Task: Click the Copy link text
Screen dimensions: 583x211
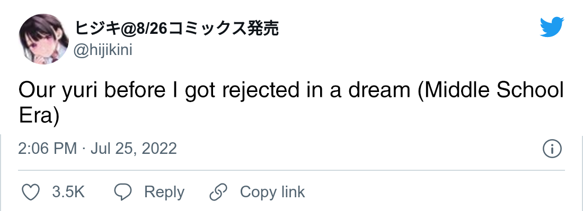Action: tap(272, 192)
